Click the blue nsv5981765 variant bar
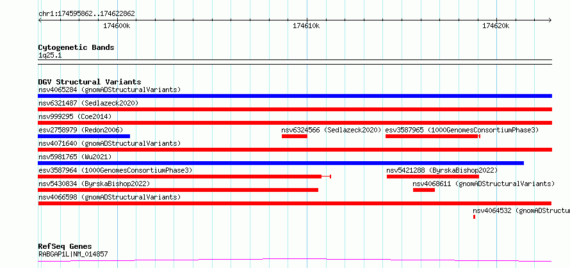The image size is (570, 268). (x=281, y=163)
